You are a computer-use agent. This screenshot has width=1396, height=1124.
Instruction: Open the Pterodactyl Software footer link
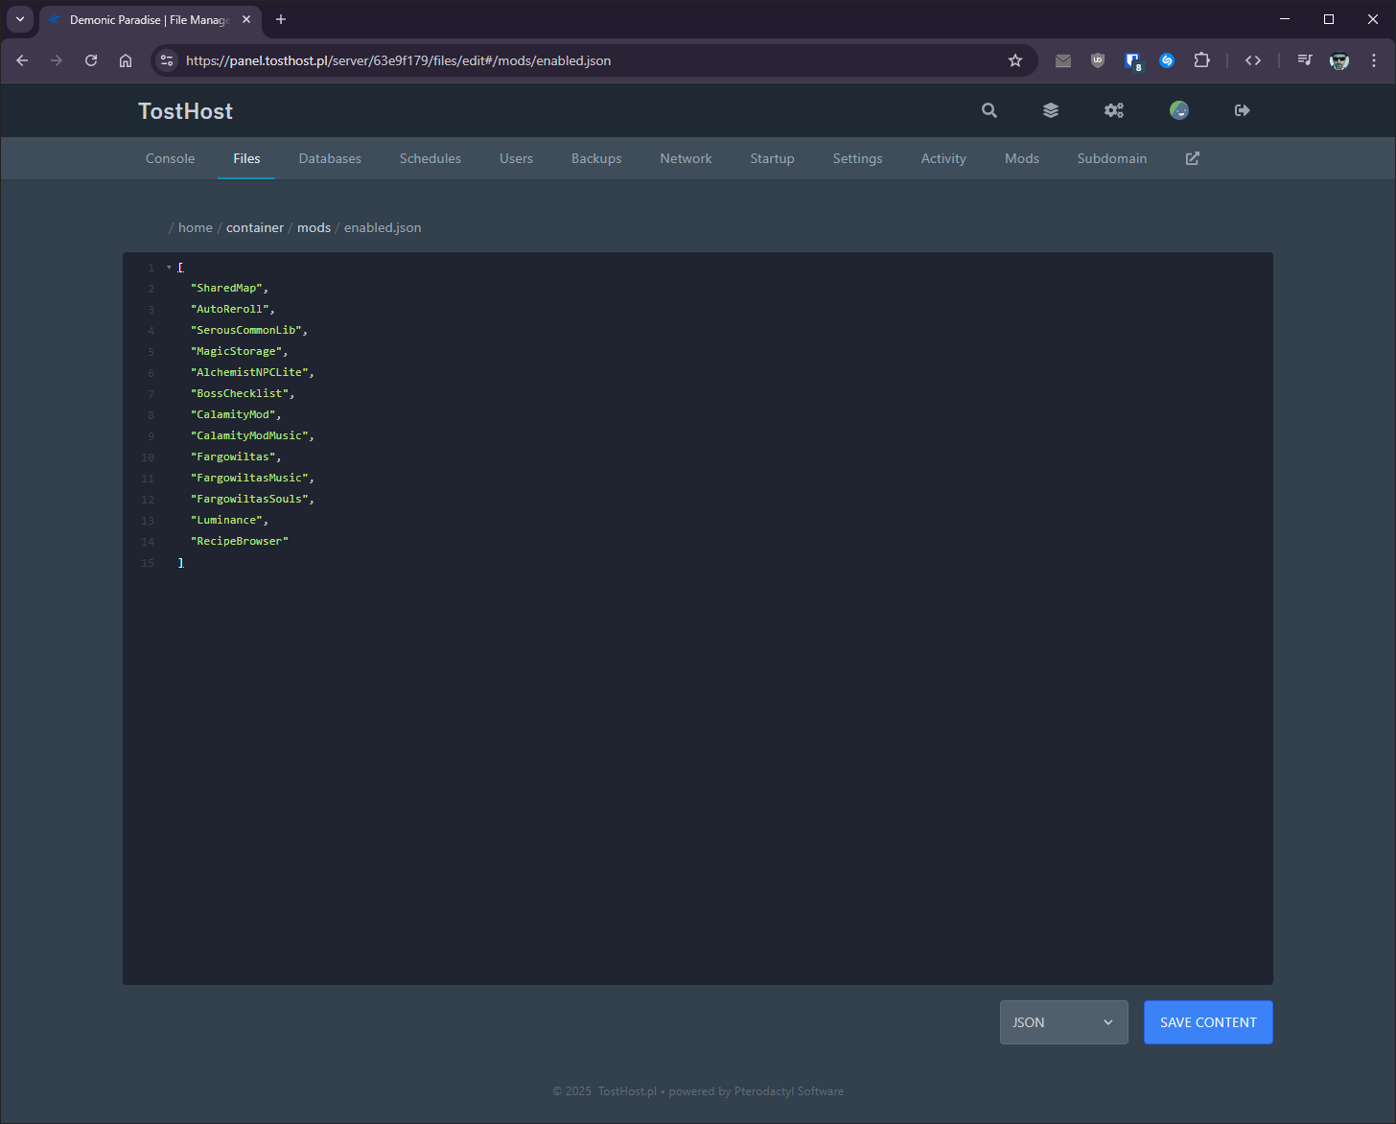pos(789,1091)
